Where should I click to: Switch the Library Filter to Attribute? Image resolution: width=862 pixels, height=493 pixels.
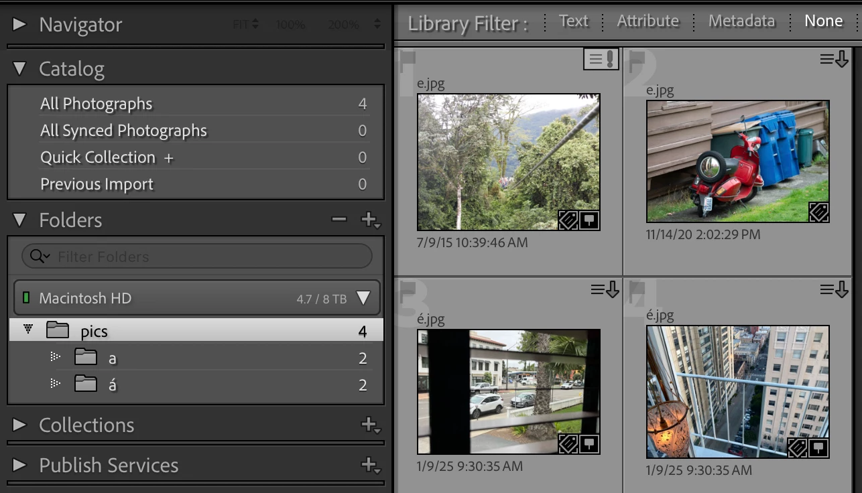click(647, 21)
